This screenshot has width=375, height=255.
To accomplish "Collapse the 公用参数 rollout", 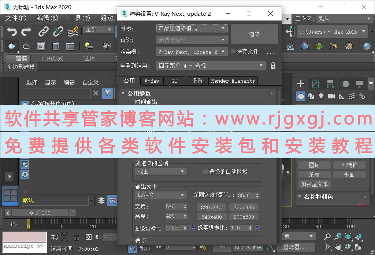I will click(x=123, y=93).
